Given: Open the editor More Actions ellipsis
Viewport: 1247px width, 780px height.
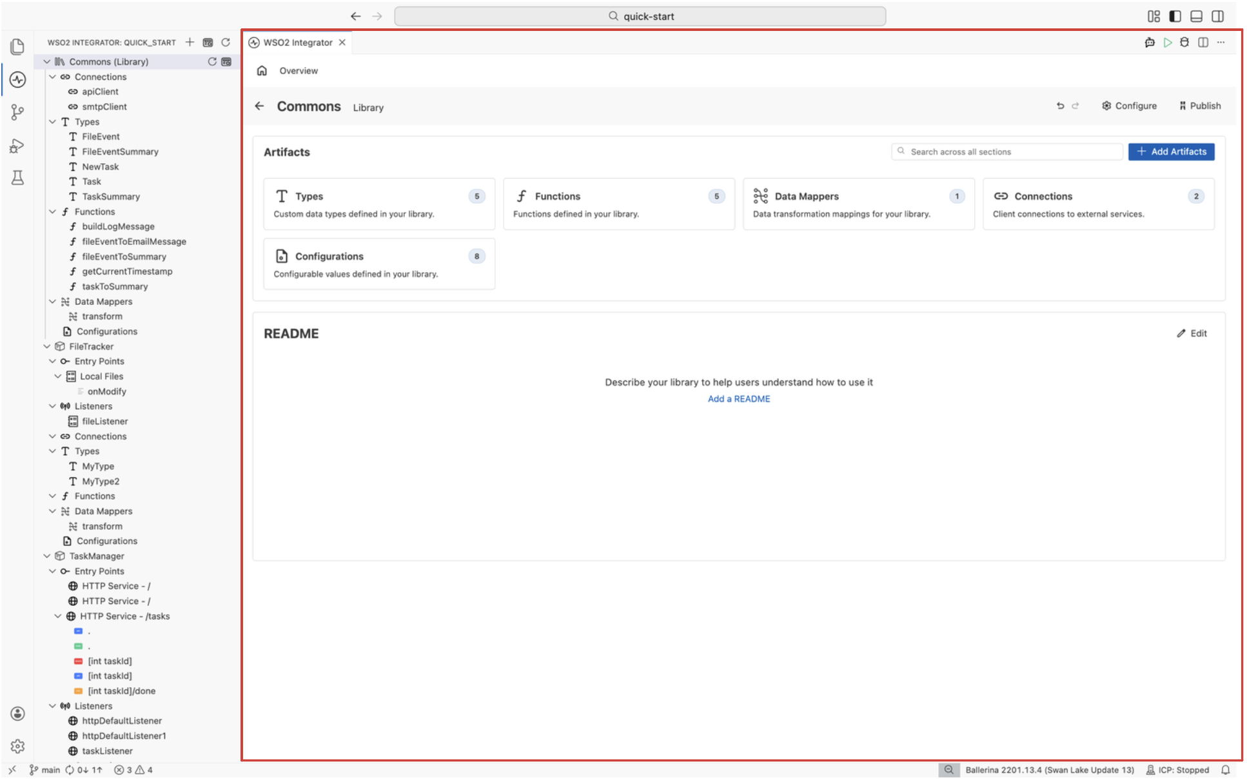Looking at the screenshot, I should 1221,43.
